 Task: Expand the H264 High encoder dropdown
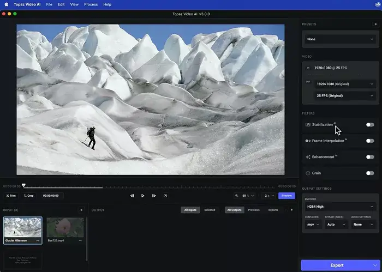pyautogui.click(x=340, y=207)
